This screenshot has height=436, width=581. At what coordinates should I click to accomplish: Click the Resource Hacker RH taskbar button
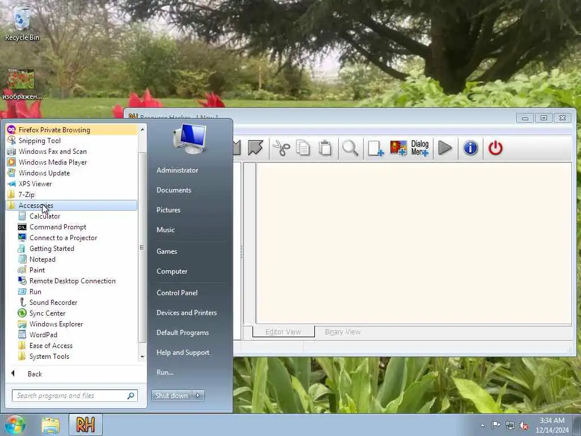(86, 425)
